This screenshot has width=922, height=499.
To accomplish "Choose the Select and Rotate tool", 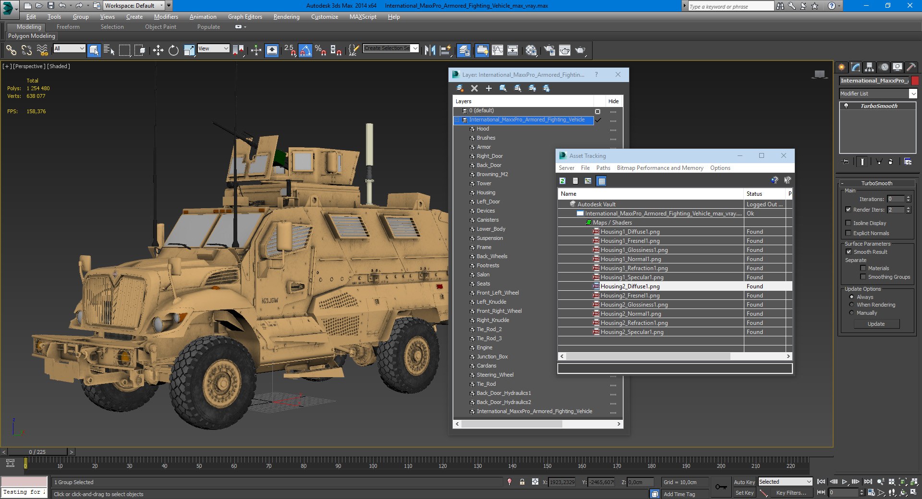I will coord(173,50).
